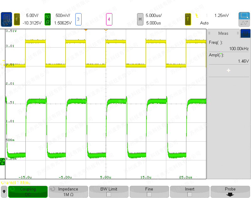Click the orange trigger time marker
The height and width of the screenshot is (198, 251).
86,30
